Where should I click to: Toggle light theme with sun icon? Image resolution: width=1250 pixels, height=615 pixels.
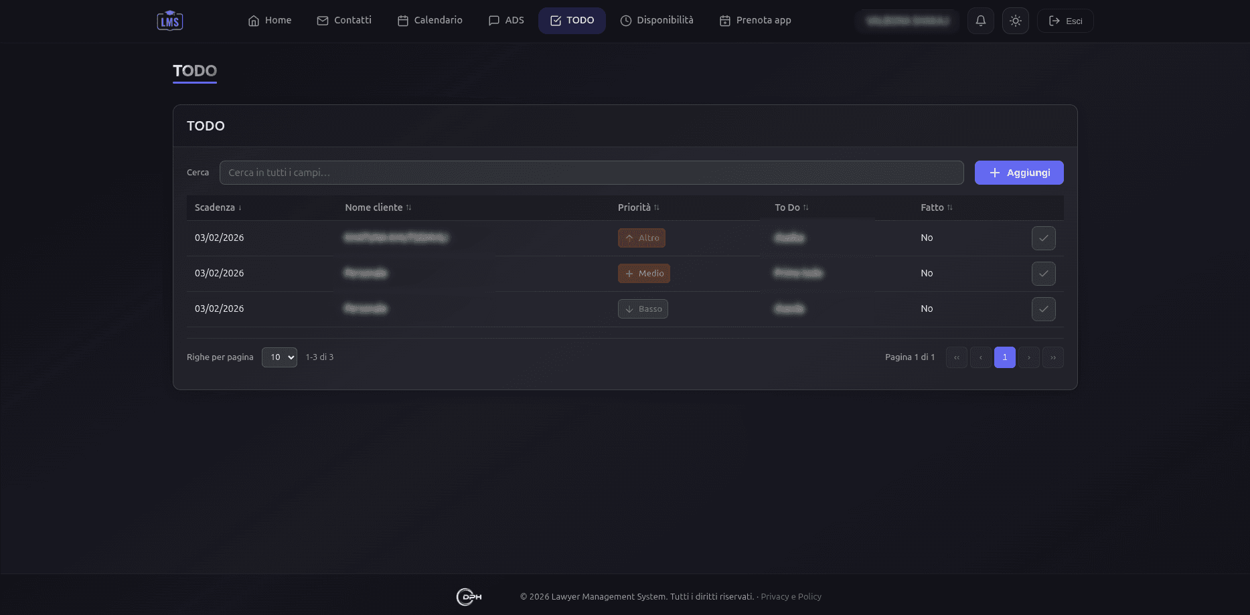[x=1015, y=21]
